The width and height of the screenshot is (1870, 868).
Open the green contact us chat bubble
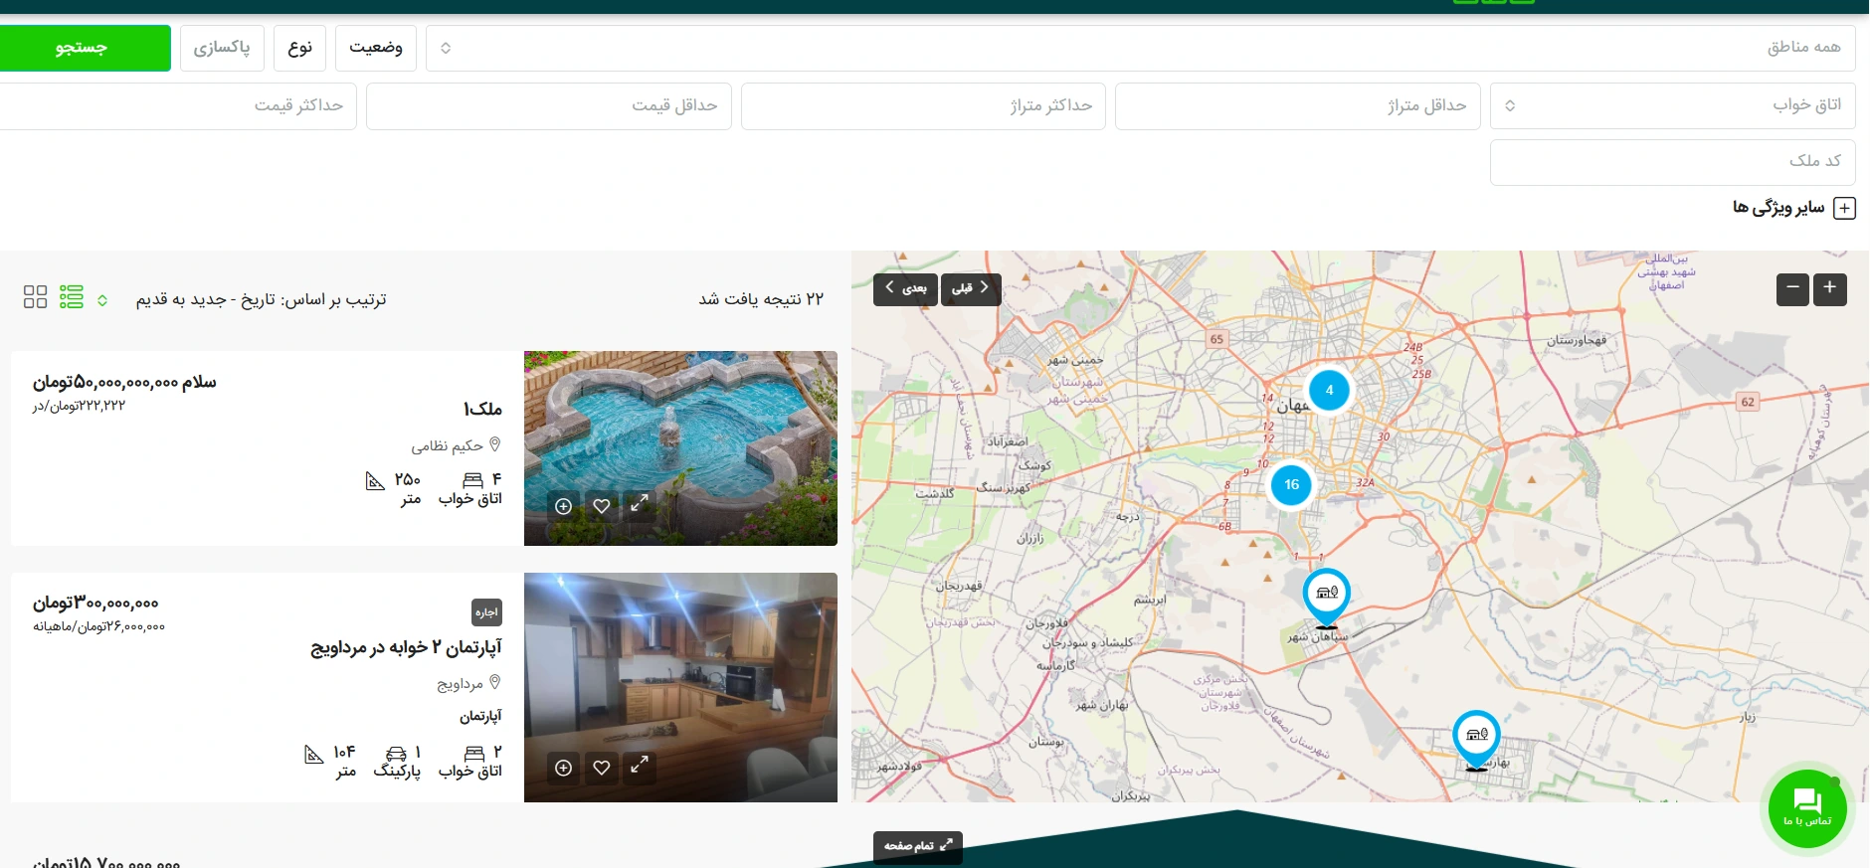tap(1807, 808)
